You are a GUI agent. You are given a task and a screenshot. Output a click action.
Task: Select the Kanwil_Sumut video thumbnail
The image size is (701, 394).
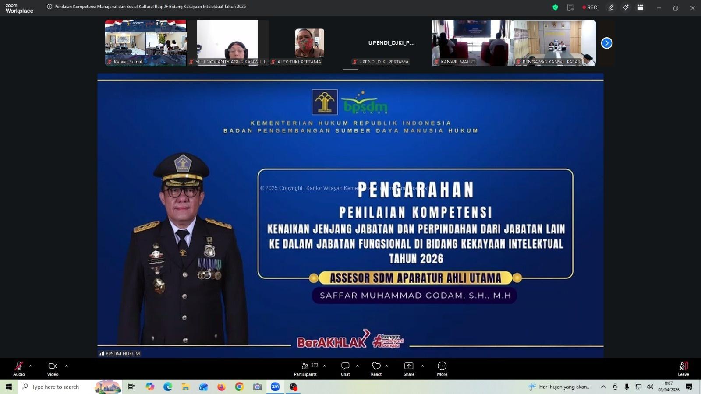145,42
